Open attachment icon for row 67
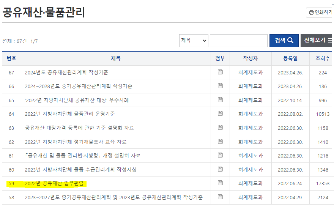334x208 pixels. (x=220, y=72)
